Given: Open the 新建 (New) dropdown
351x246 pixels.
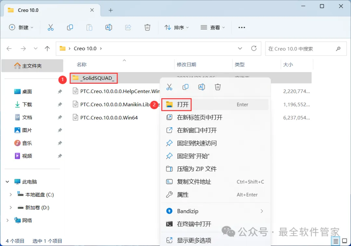Looking at the screenshot, I should [x=21, y=28].
